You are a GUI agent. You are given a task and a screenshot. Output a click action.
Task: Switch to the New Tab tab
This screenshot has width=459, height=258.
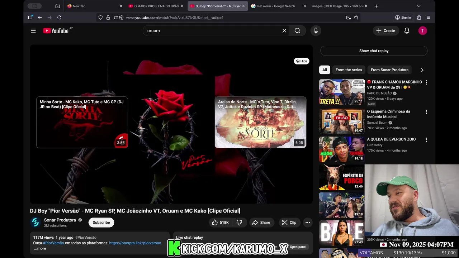click(x=94, y=6)
